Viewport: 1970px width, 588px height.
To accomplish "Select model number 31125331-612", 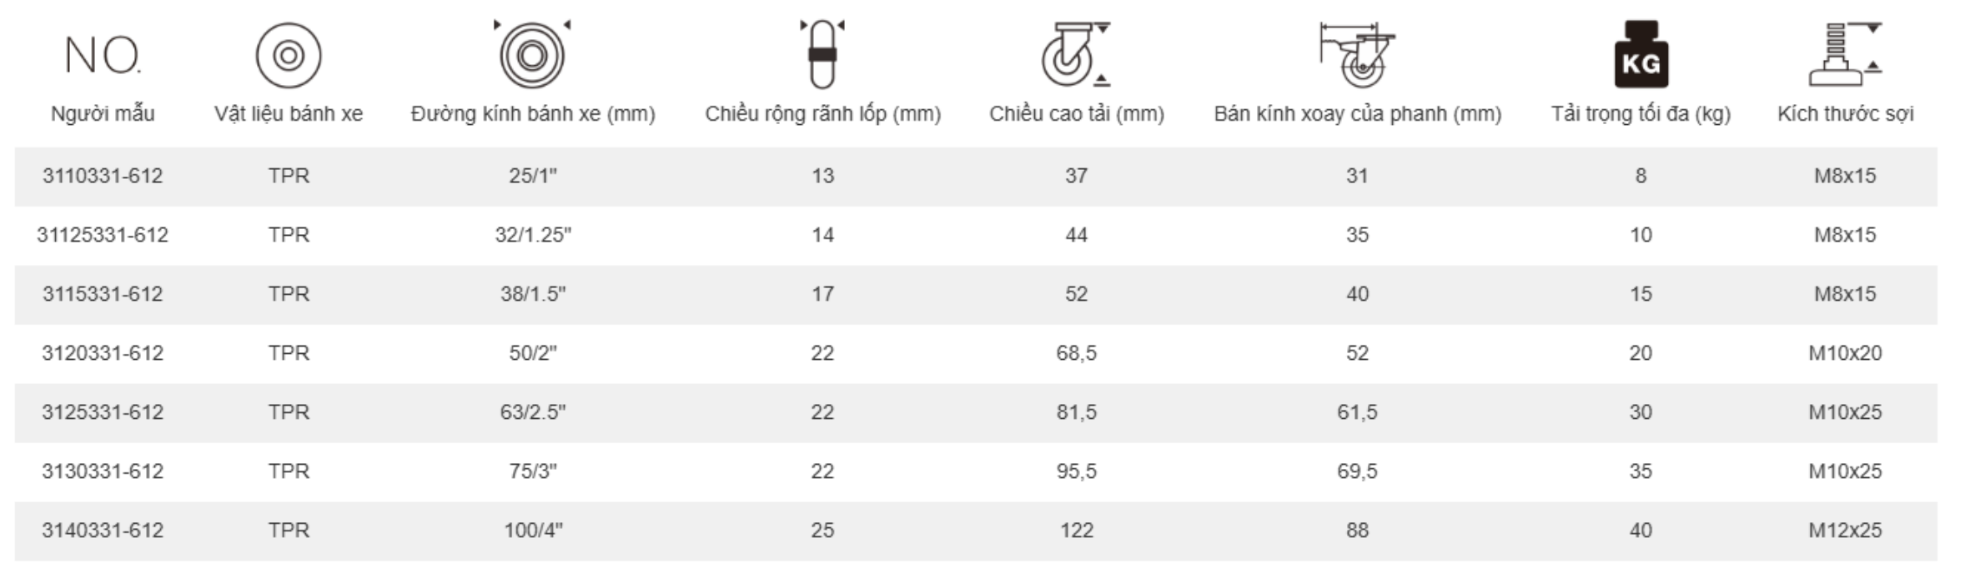I will pos(103,235).
